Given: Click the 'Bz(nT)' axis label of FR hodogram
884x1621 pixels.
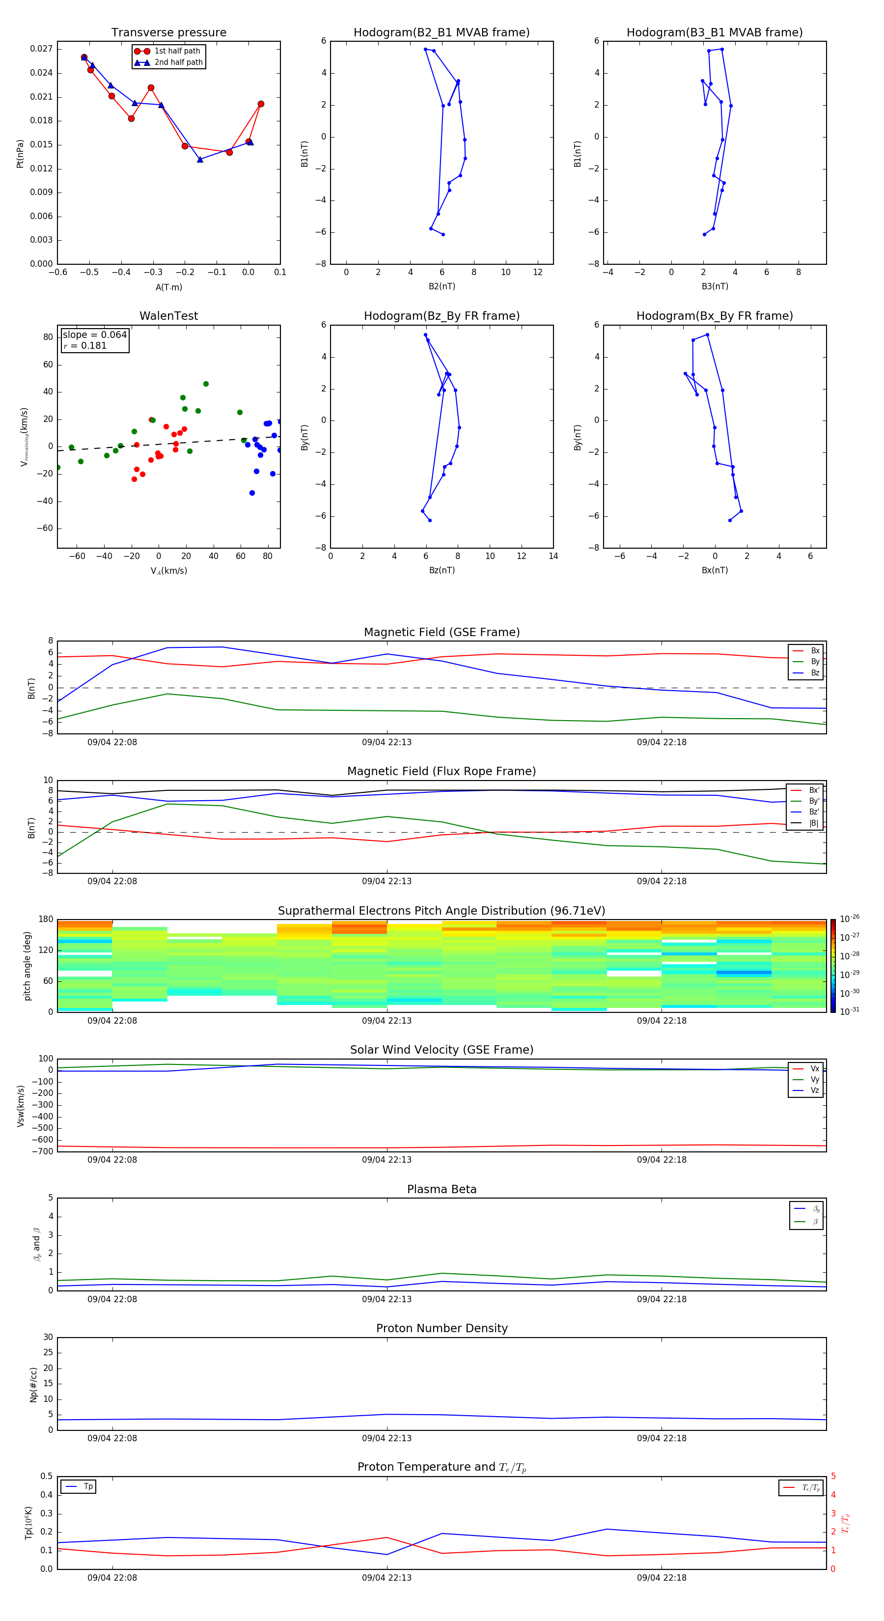Looking at the screenshot, I should pyautogui.click(x=442, y=570).
